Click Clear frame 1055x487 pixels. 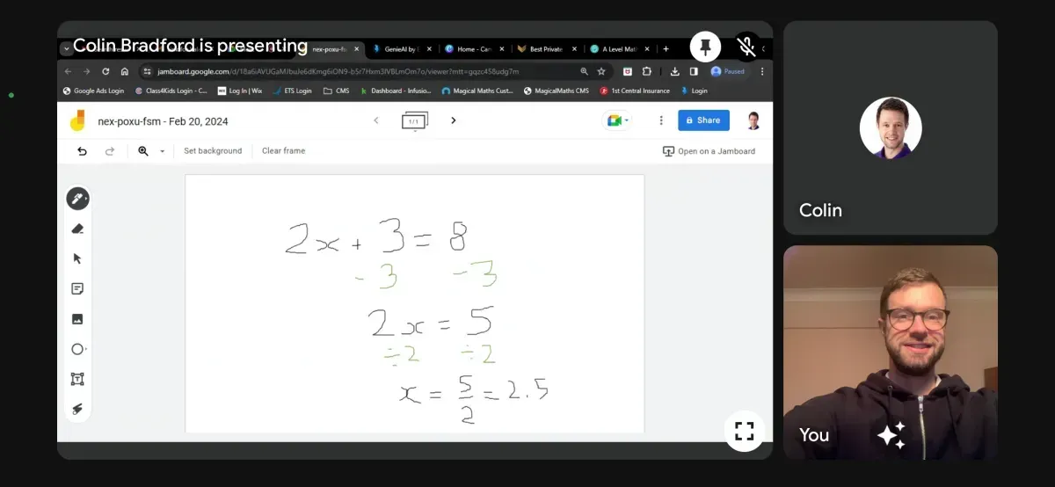point(283,151)
